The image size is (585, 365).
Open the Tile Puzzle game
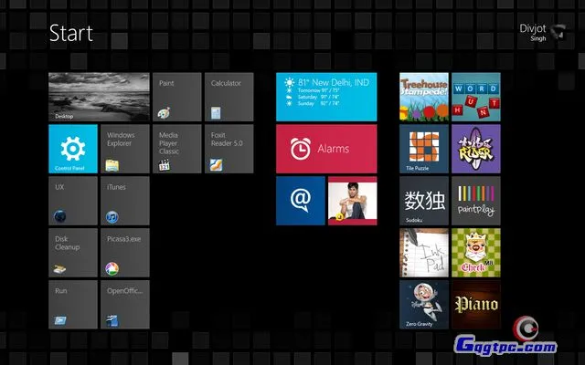pyautogui.click(x=423, y=149)
